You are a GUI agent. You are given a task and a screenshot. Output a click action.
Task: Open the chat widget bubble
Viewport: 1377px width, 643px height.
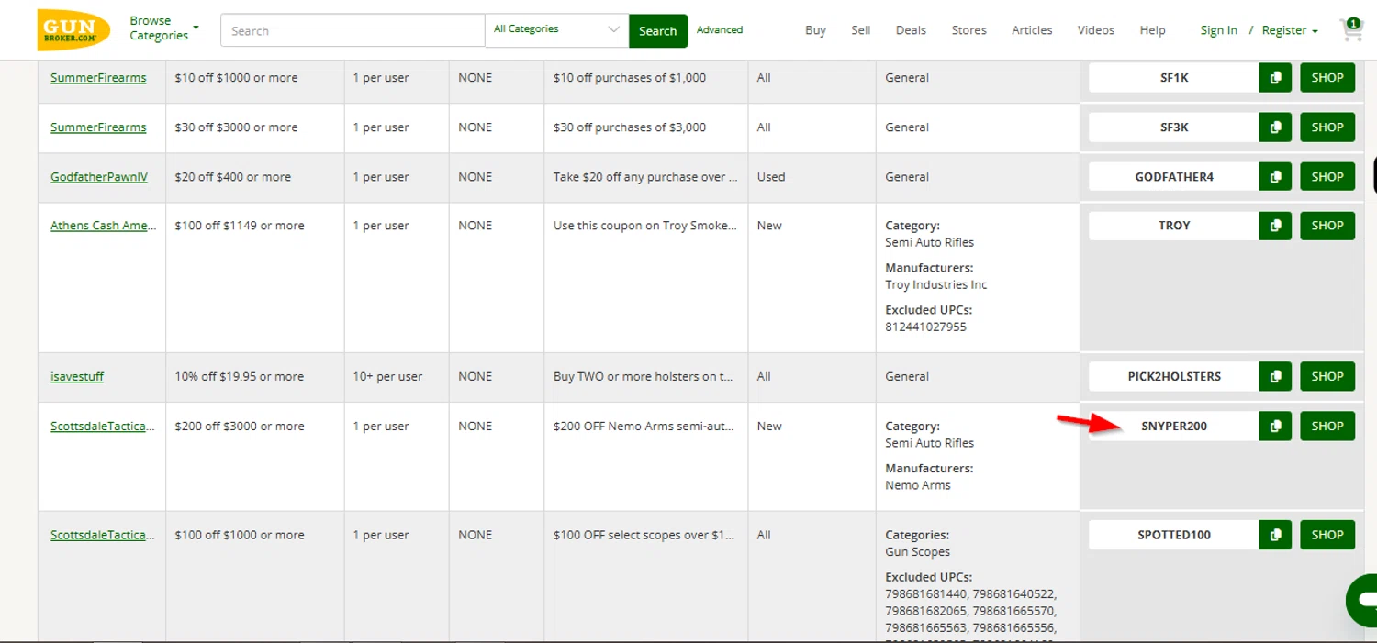point(1365,600)
